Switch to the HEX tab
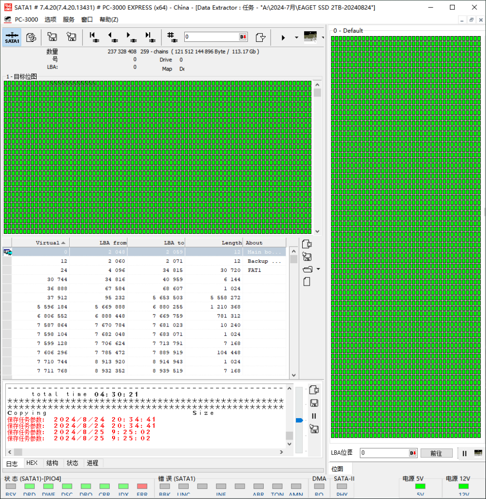 [32, 463]
